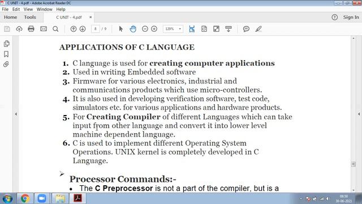
Task: Expand the left navigation pane arrow
Action: tap(16, 114)
